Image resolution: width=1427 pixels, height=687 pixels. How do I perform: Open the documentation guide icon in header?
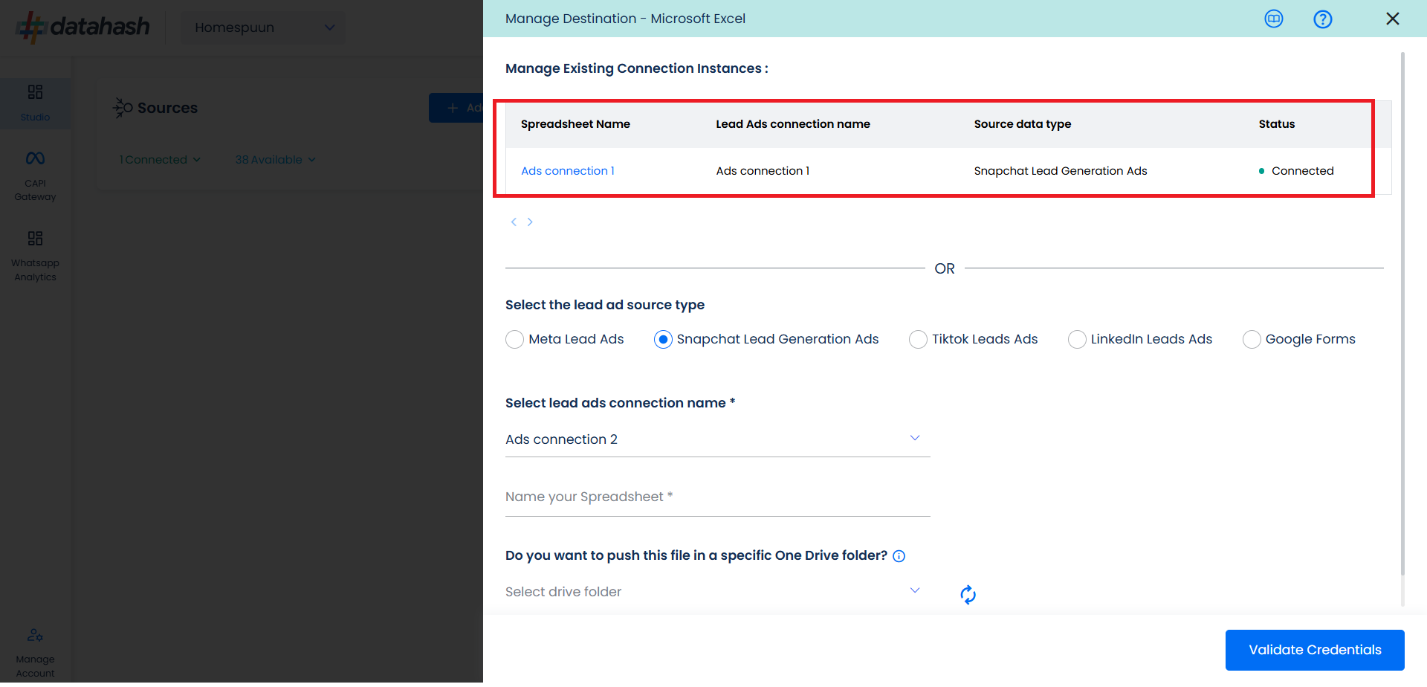click(1274, 19)
